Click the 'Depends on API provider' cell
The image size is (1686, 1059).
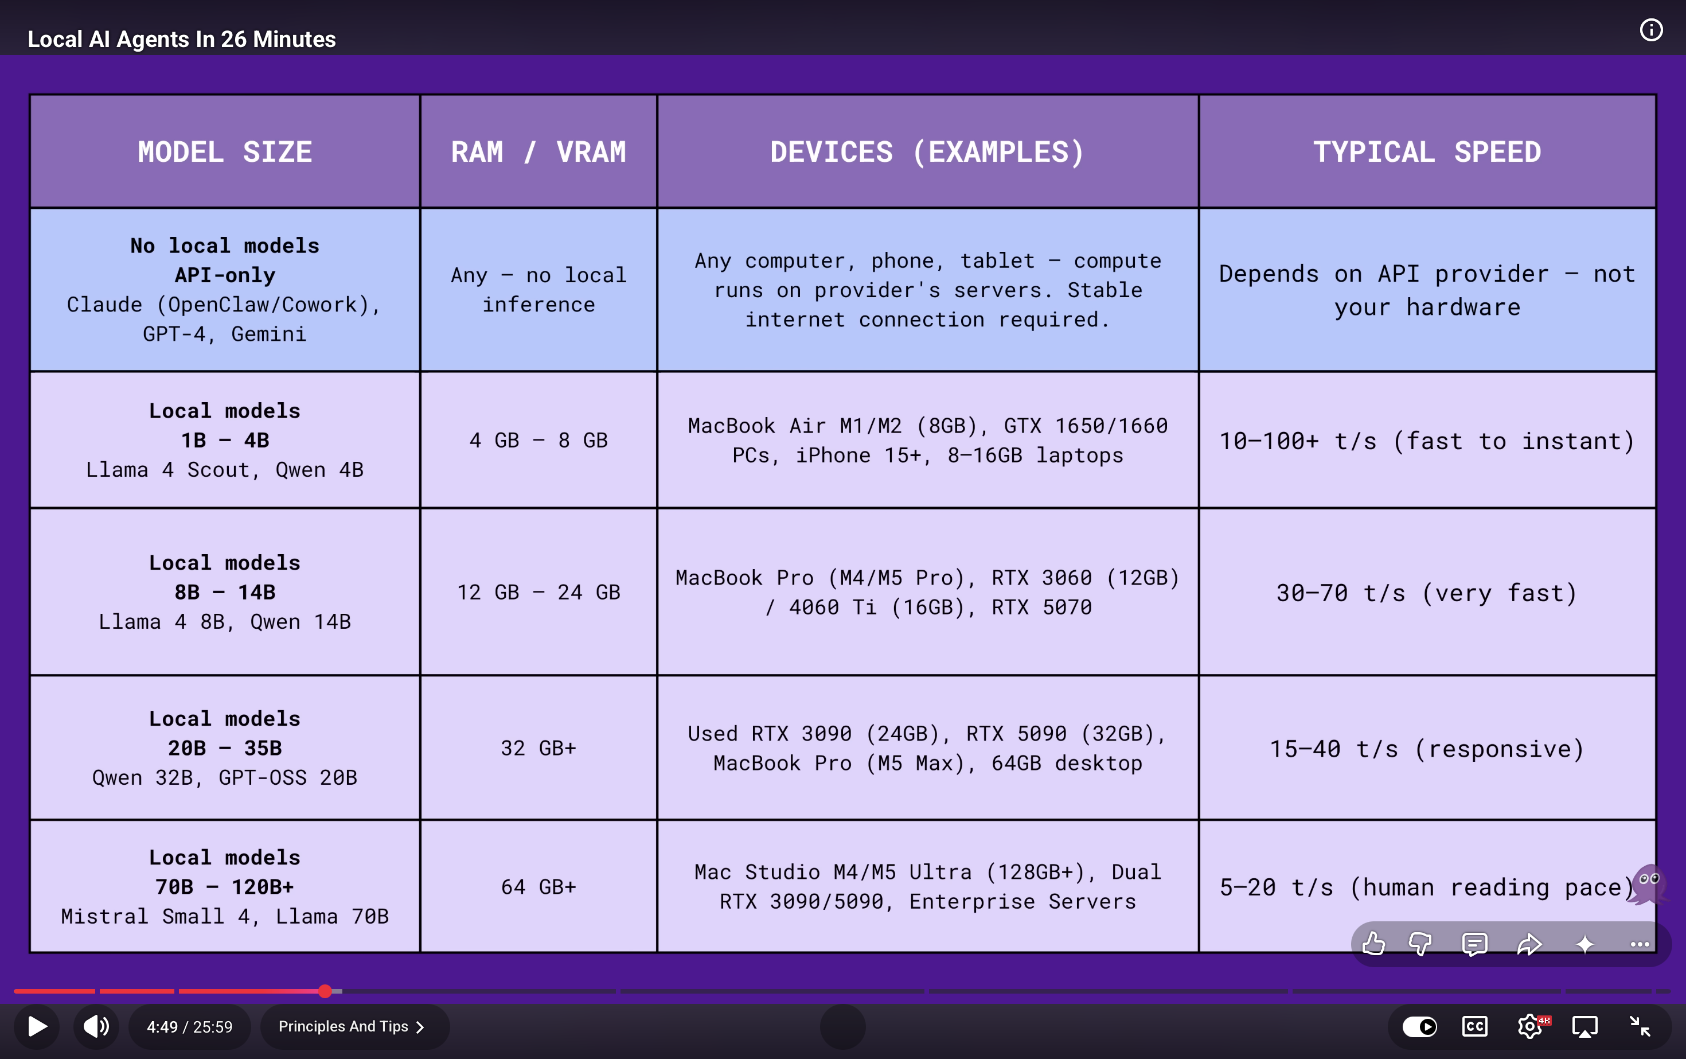(x=1427, y=290)
